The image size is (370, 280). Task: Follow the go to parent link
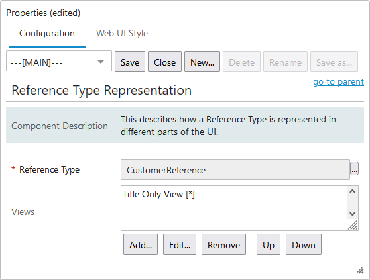(x=338, y=81)
